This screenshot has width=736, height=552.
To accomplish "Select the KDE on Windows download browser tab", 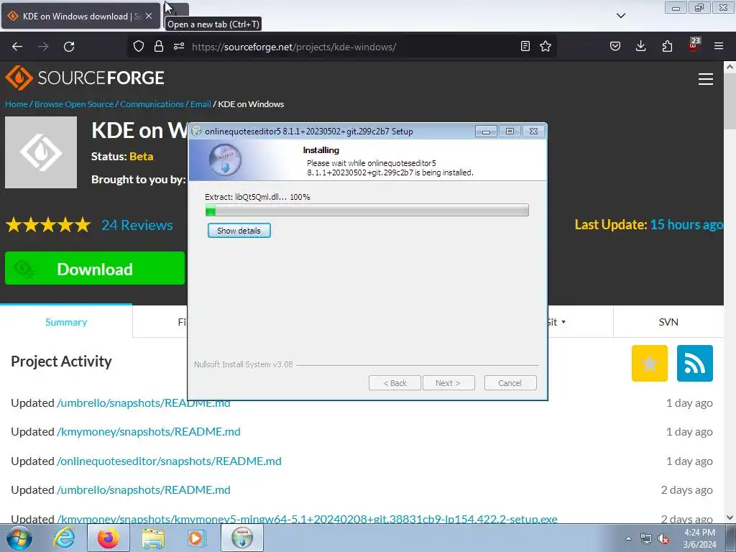I will [x=80, y=16].
